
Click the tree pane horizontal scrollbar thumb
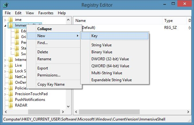point(44,112)
